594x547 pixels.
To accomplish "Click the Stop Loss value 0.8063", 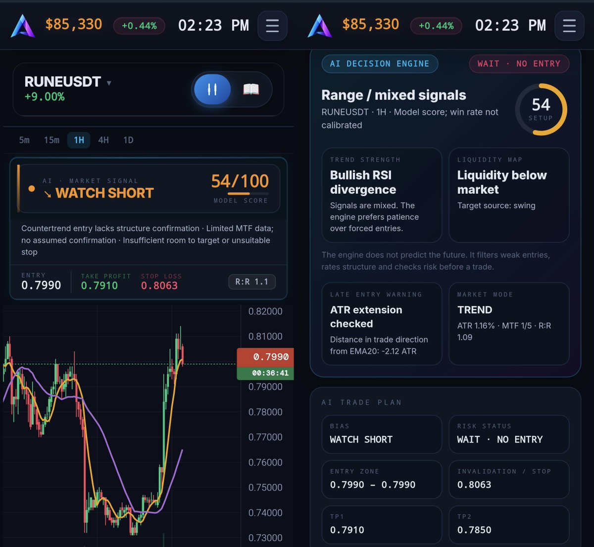I will tap(159, 286).
